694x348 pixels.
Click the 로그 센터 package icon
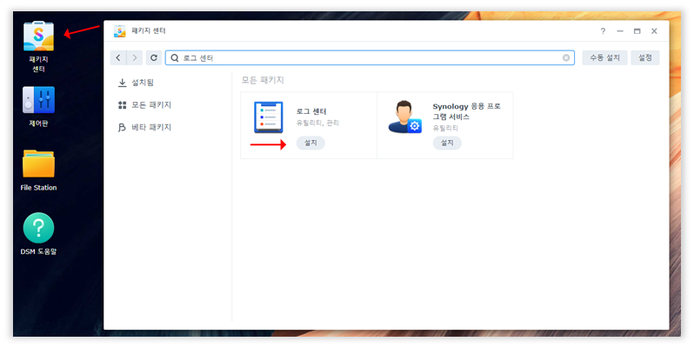click(268, 117)
